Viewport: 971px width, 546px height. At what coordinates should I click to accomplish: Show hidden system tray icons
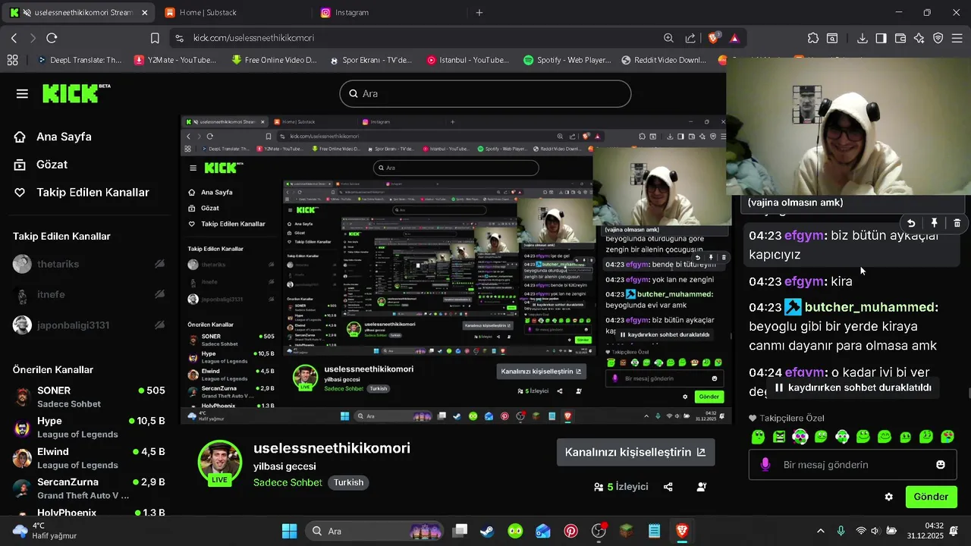pyautogui.click(x=820, y=531)
